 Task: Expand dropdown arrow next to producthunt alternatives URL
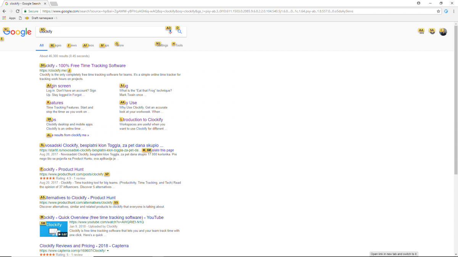116,203
